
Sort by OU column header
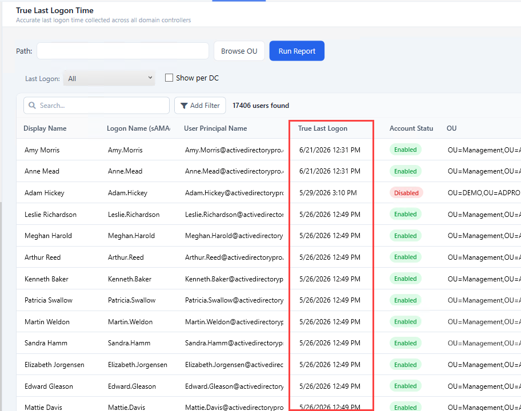[451, 128]
